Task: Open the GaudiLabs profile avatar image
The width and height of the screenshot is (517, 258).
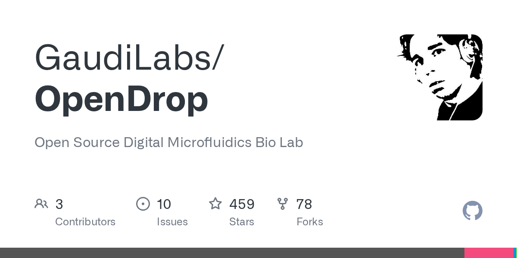Action: 439,77
